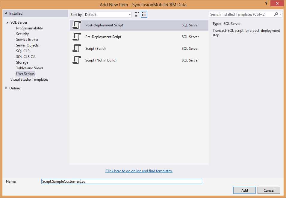The image size is (286, 198).
Task: Click SQL Server type of Post-Deployment Script
Action: (190, 25)
